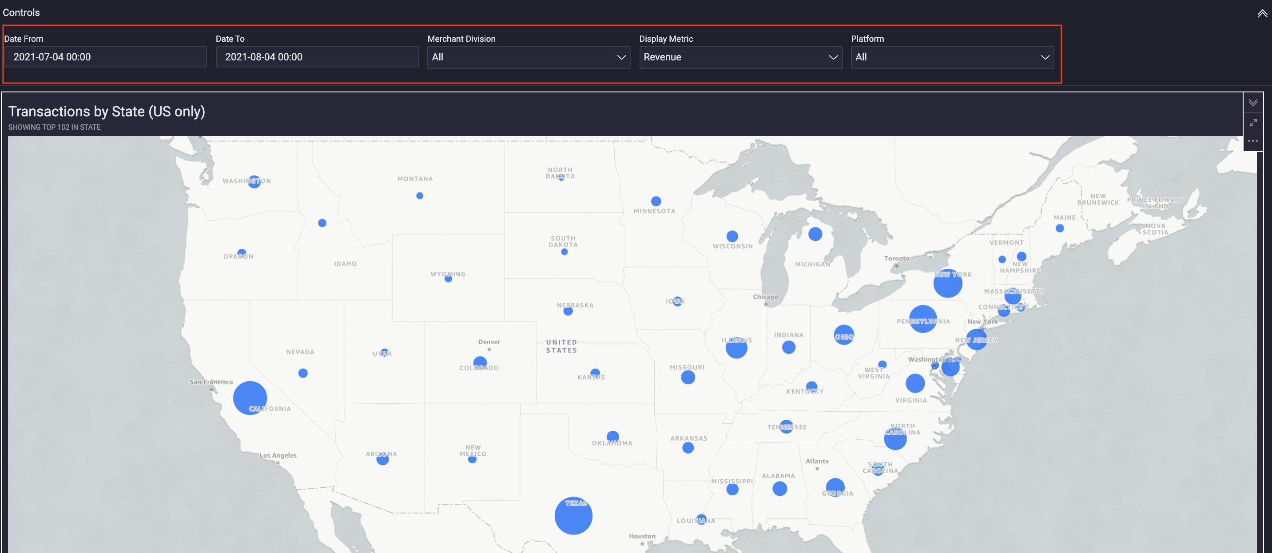Open the Platform dropdown
The width and height of the screenshot is (1272, 553).
click(x=952, y=57)
